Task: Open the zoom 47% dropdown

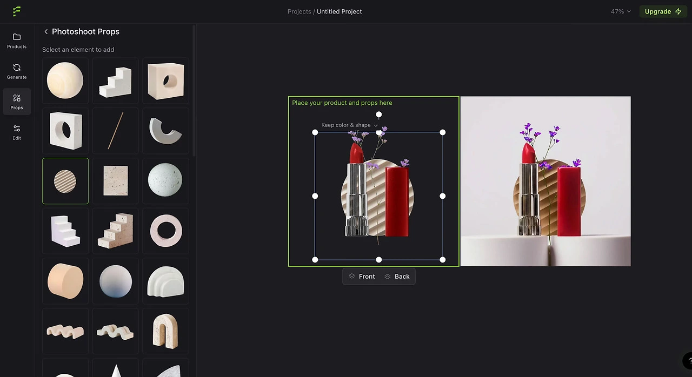Action: click(x=621, y=11)
